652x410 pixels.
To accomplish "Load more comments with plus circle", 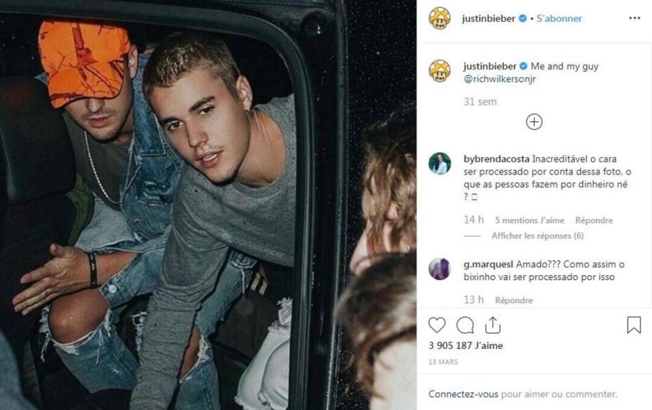I will tap(534, 122).
